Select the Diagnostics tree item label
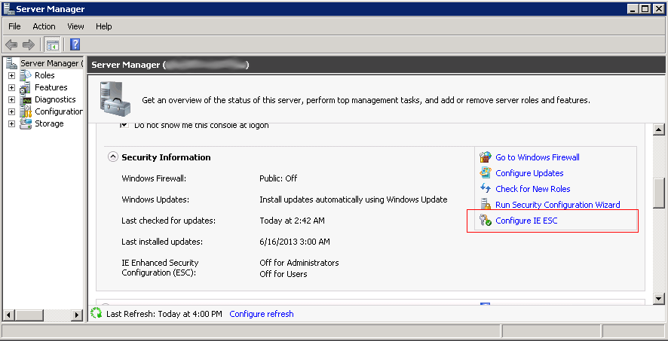 (x=55, y=99)
